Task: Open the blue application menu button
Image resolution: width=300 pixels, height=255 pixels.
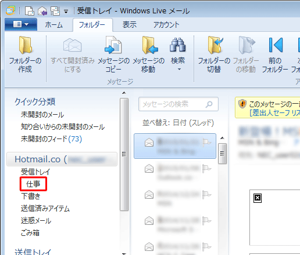Action: coord(21,24)
